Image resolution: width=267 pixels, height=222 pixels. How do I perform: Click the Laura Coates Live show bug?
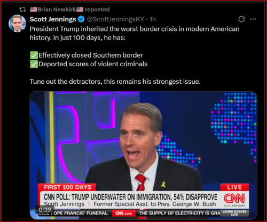234,213
